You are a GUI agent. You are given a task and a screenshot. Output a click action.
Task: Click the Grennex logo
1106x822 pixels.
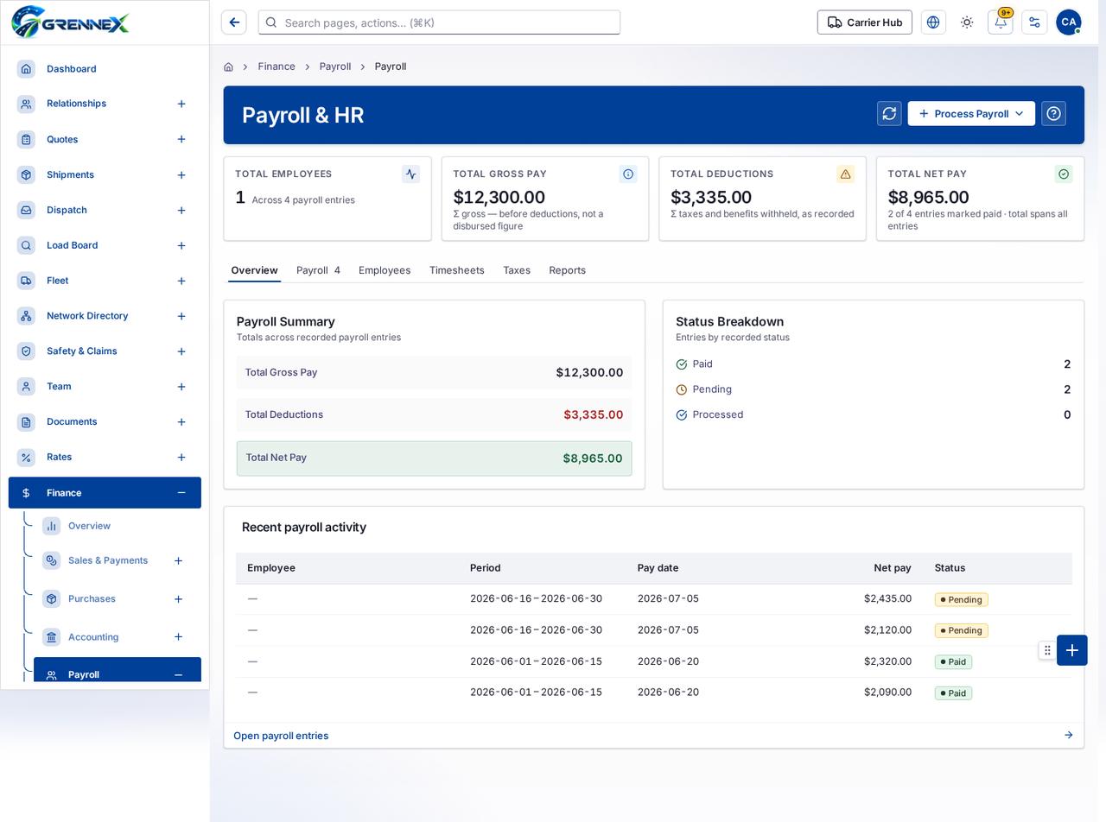pos(71,22)
